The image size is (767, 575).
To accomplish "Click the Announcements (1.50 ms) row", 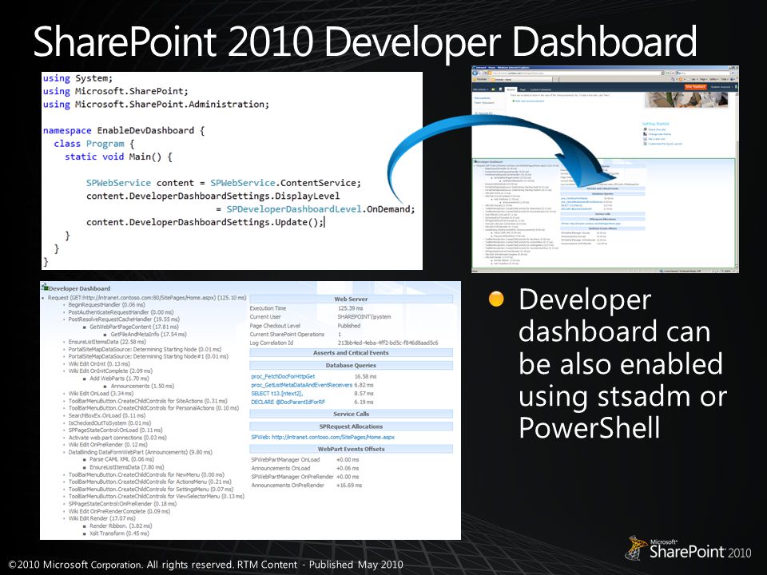I will (142, 386).
